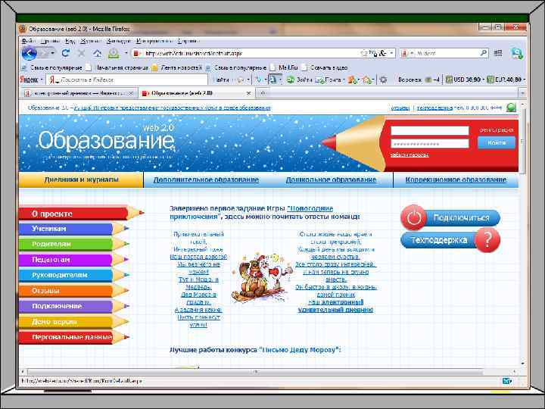Click the Руководителям pencil menu item
Viewport: 545px width, 409px height.
coord(74,275)
